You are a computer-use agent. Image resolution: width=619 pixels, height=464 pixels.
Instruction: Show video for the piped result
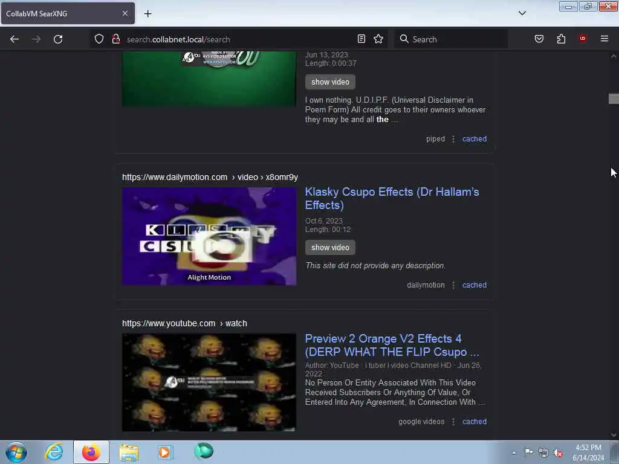330,82
